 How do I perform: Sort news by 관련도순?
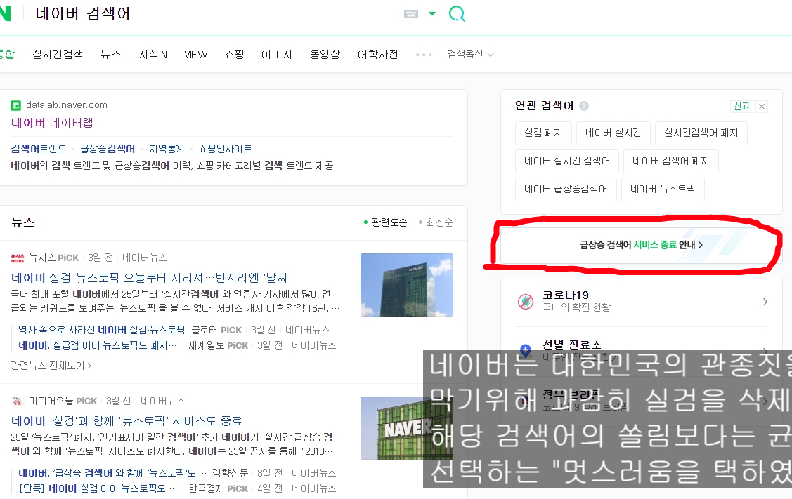click(x=385, y=222)
